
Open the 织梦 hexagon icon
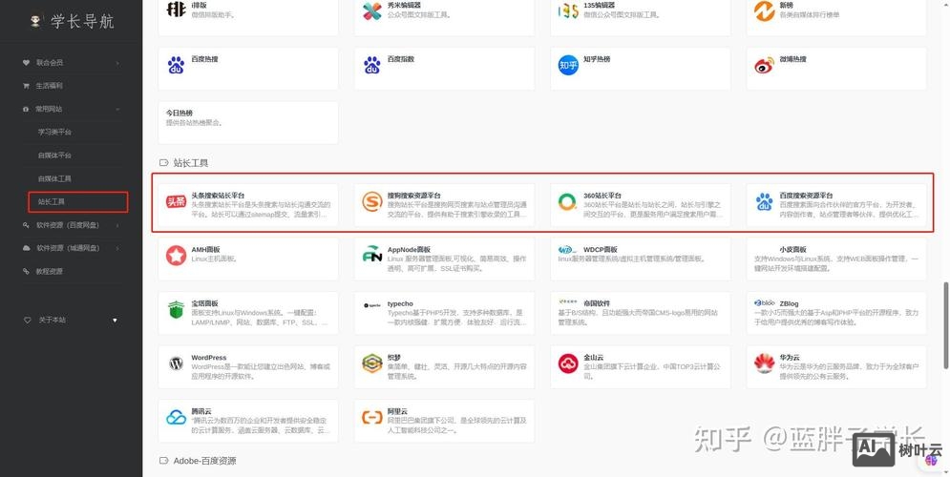[x=372, y=363]
